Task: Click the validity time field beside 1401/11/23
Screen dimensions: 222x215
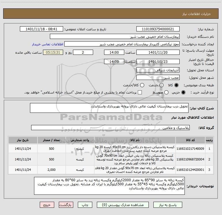Action: 114,61
